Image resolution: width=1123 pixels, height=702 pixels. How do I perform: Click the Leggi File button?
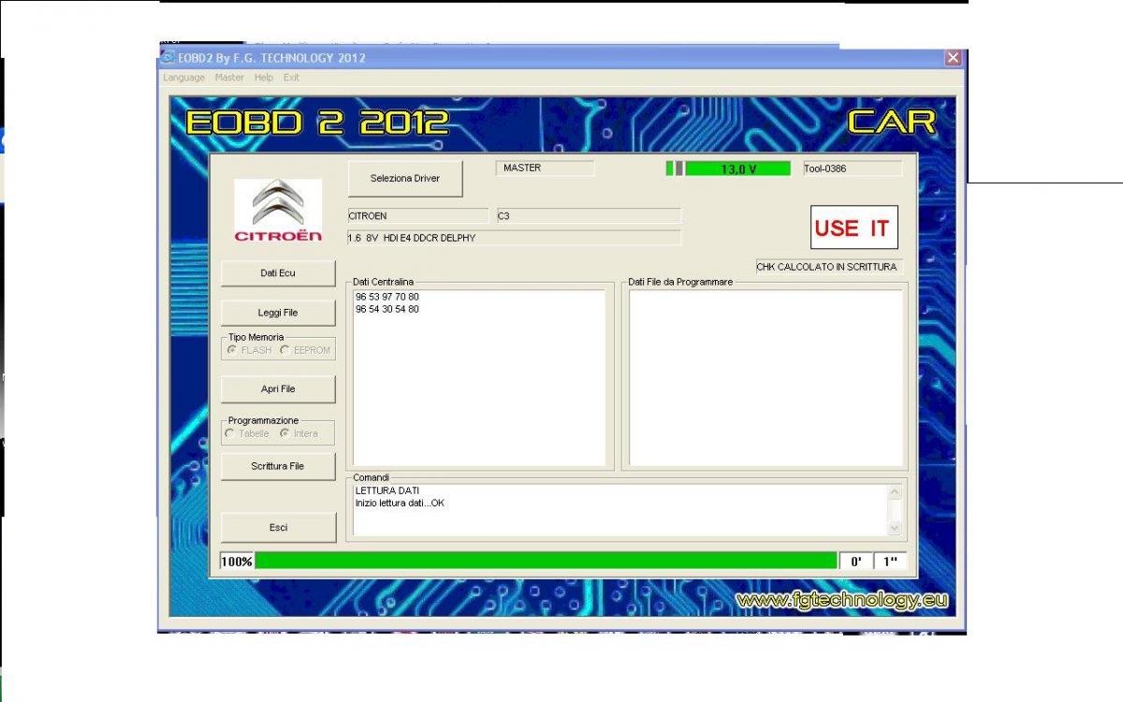point(278,313)
